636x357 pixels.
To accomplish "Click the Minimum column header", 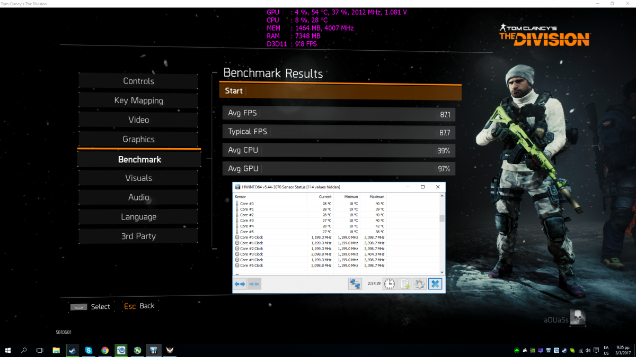I will coord(347,197).
